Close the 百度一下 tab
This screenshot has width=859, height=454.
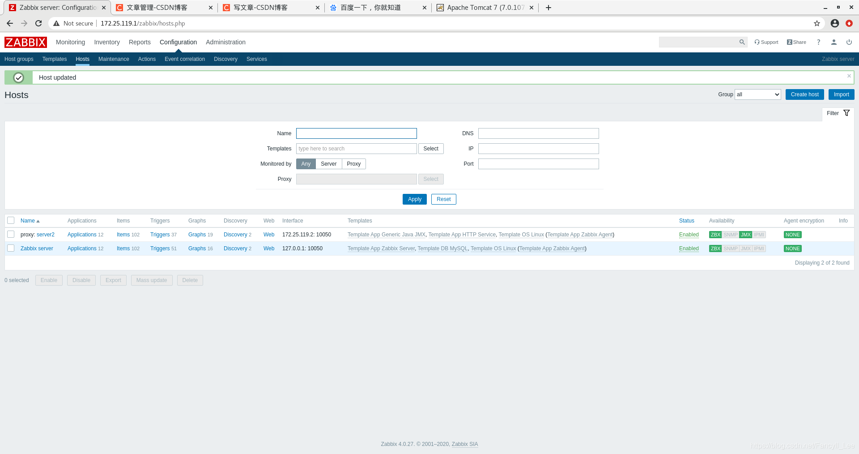click(425, 8)
